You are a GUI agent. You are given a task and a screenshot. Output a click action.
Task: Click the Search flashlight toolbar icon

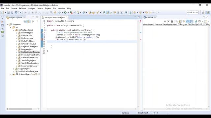click(x=98, y=12)
